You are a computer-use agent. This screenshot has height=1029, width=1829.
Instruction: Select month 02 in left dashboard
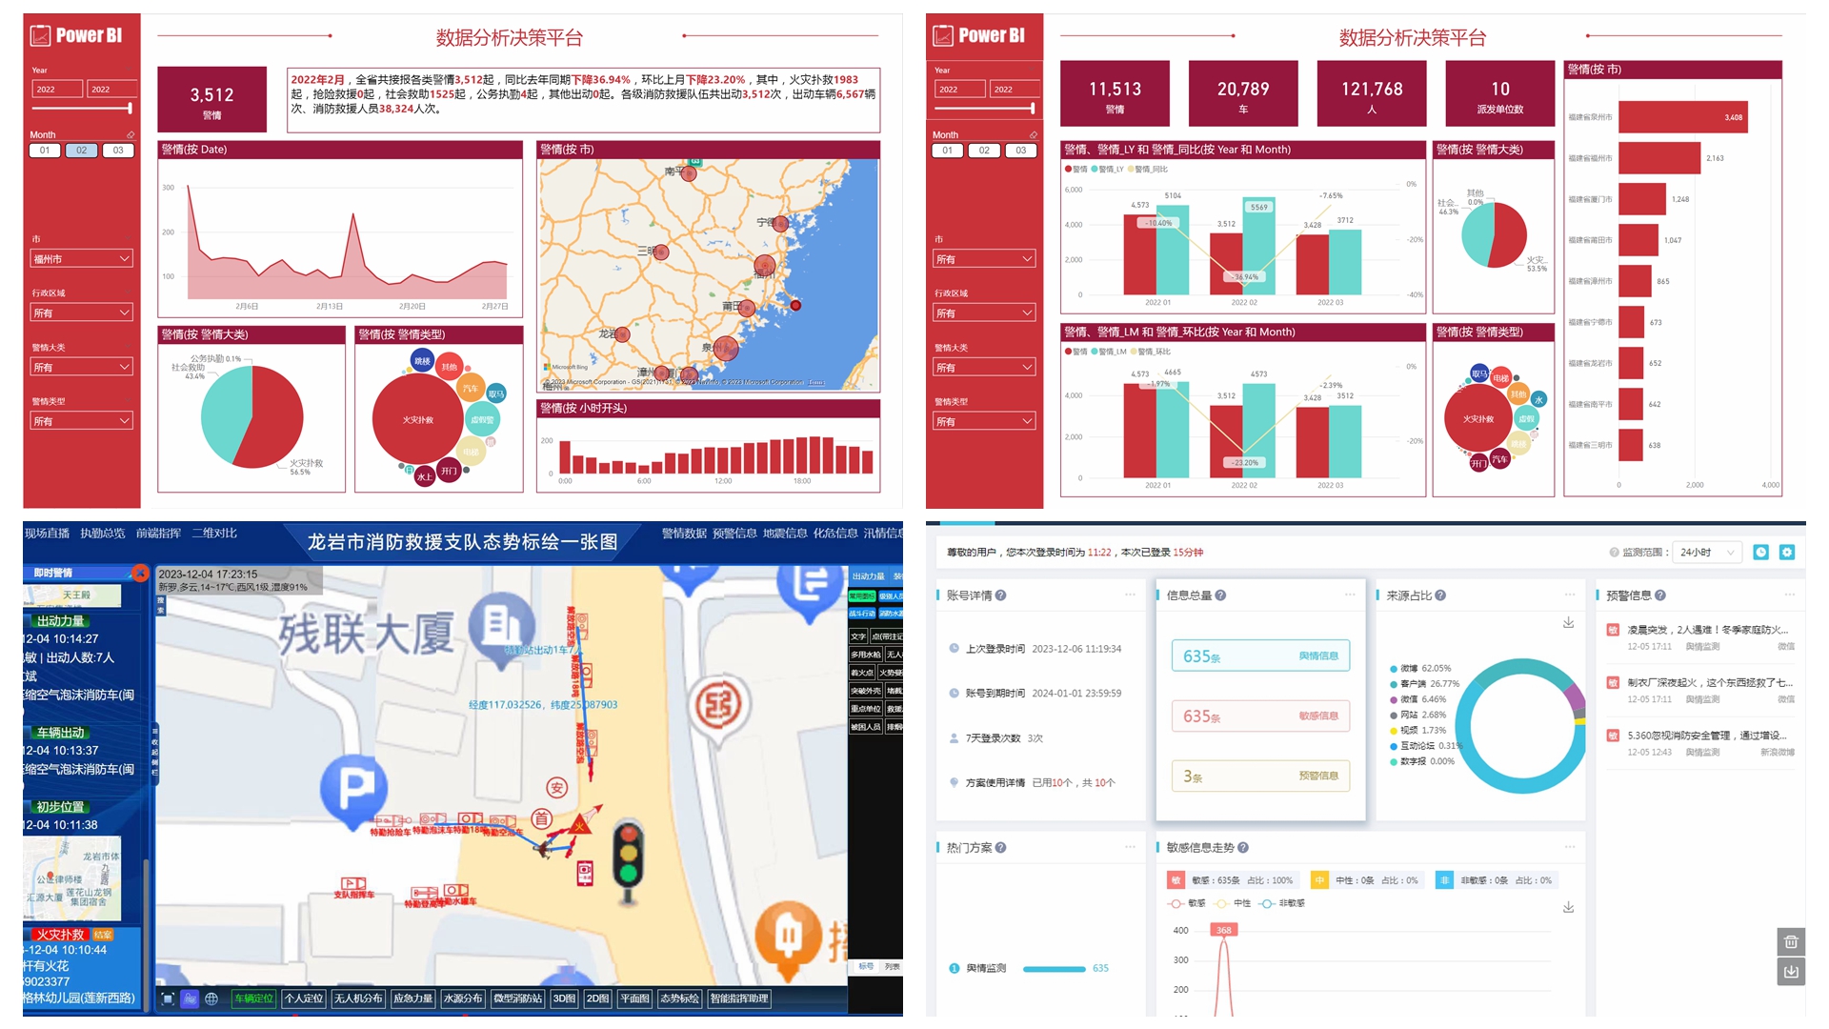(x=82, y=151)
